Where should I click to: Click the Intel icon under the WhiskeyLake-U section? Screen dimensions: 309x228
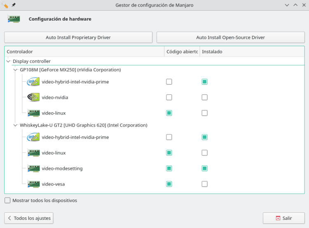(33, 137)
